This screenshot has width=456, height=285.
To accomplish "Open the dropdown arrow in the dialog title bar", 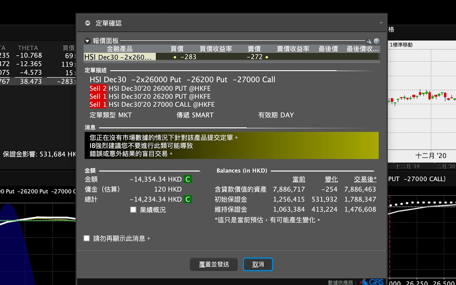I will [x=381, y=23].
